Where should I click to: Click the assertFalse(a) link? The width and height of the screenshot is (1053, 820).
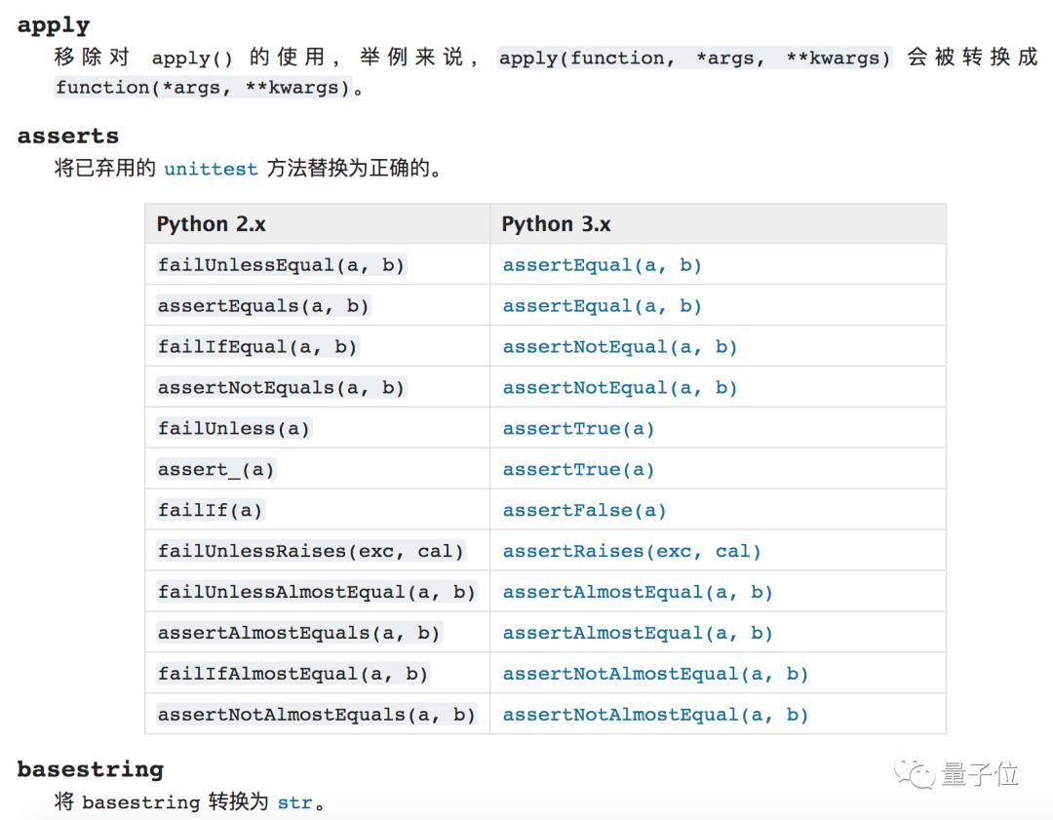pyautogui.click(x=584, y=510)
